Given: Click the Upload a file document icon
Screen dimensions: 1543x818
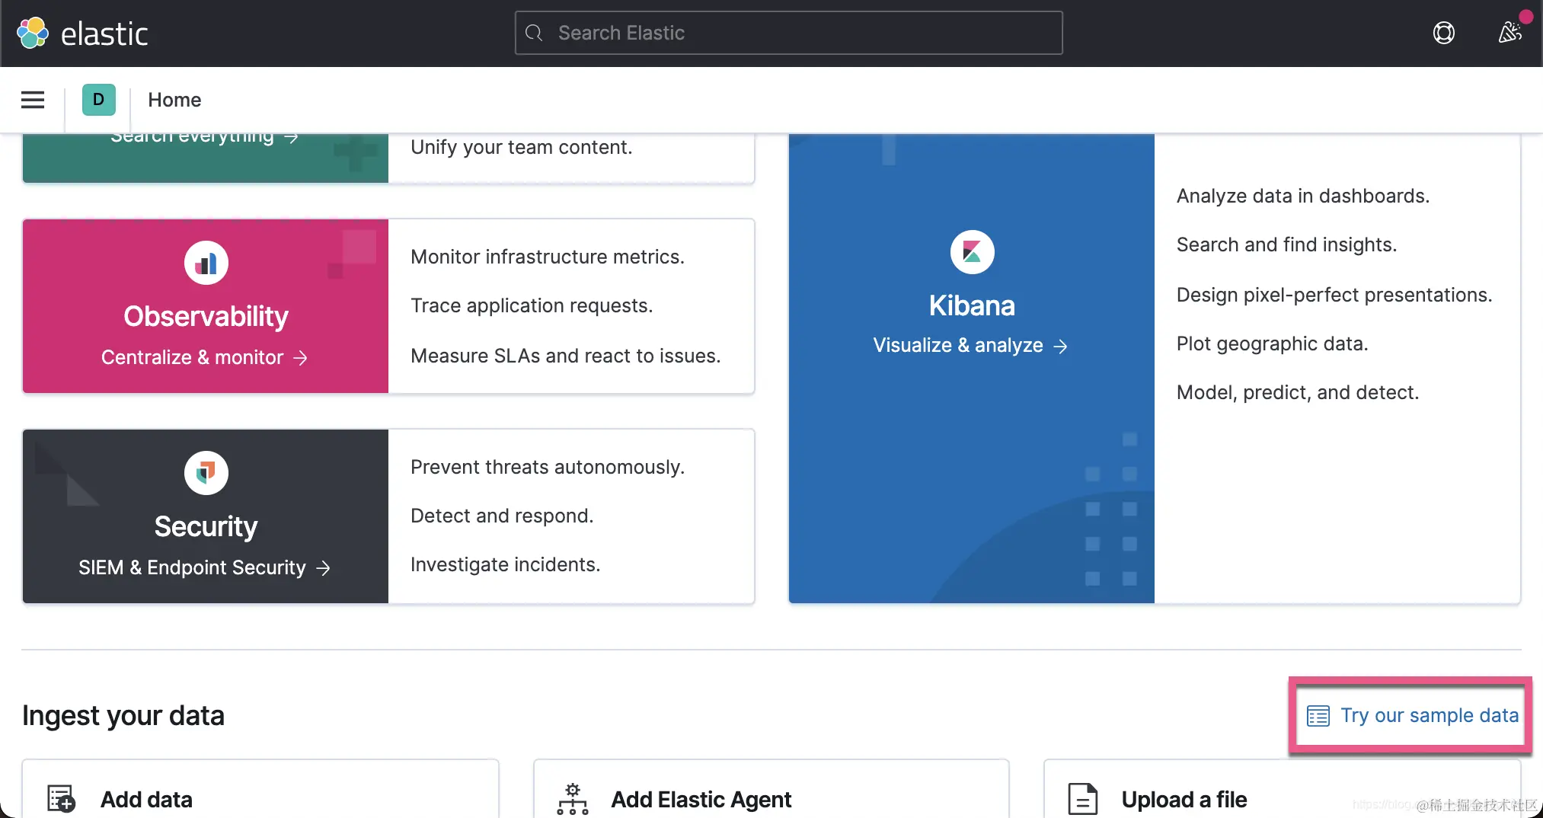Looking at the screenshot, I should [x=1082, y=799].
